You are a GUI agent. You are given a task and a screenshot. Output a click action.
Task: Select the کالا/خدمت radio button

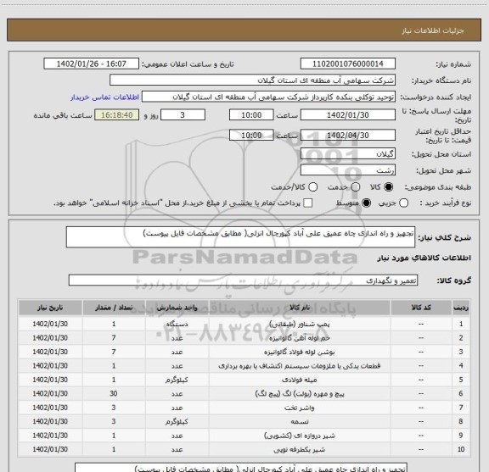click(x=312, y=186)
